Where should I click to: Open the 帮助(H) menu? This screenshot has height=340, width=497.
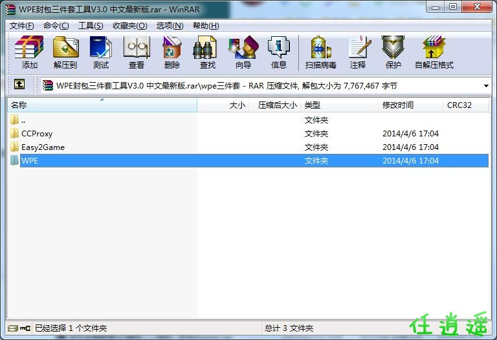pyautogui.click(x=206, y=26)
